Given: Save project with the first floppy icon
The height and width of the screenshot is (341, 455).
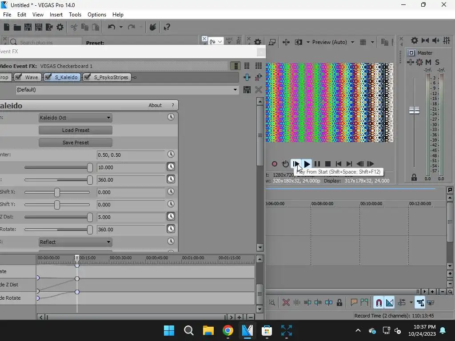Looking at the screenshot, I should pos(28,27).
